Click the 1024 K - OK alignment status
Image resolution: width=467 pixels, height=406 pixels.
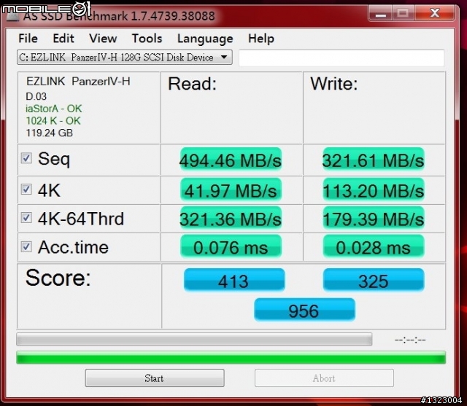coord(53,121)
